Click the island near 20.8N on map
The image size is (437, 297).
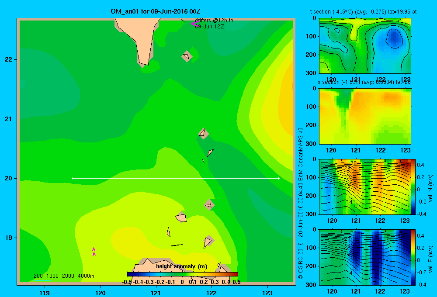click(204, 133)
